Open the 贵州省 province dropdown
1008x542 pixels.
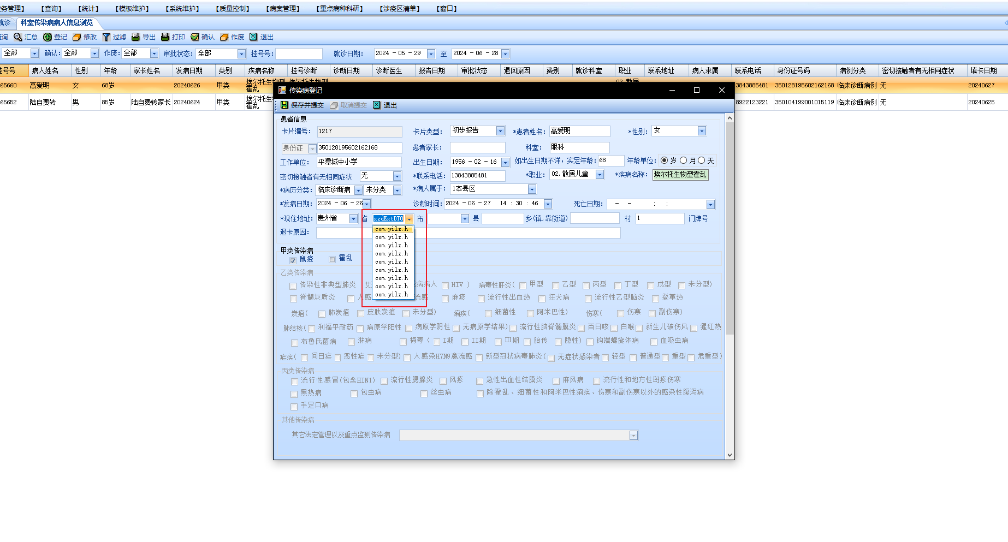(x=353, y=219)
